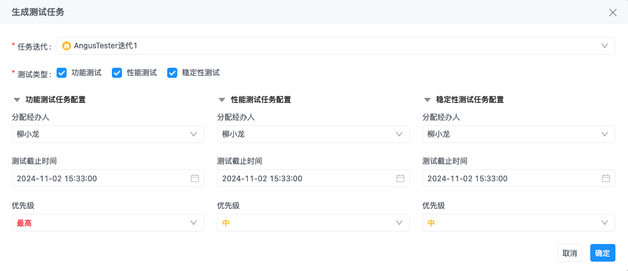Collapse the 功能测试任务配置 section
The image size is (628, 271).
(17, 100)
